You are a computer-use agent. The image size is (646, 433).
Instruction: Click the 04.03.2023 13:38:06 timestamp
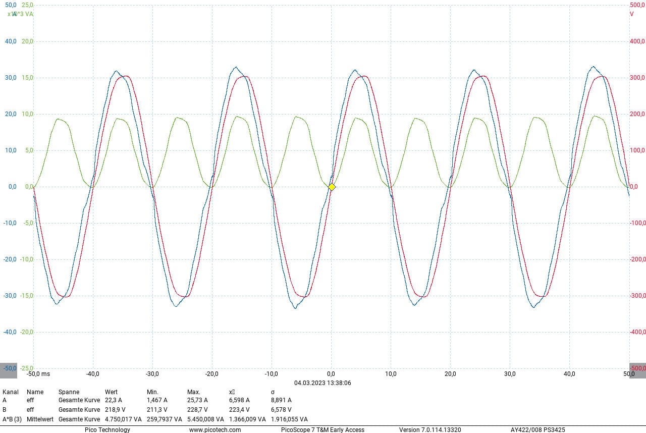pos(322,383)
